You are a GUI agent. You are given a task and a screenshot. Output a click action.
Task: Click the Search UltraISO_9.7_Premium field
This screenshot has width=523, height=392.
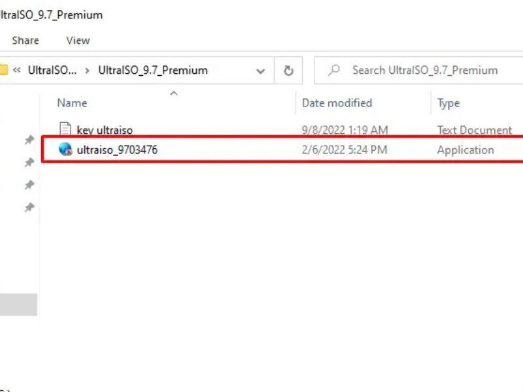(x=418, y=71)
